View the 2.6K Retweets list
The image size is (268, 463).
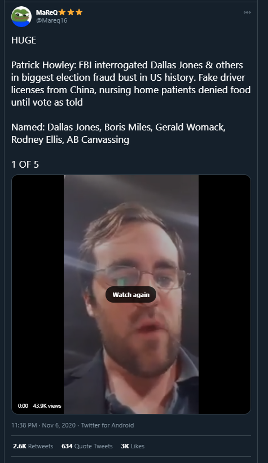[33, 446]
